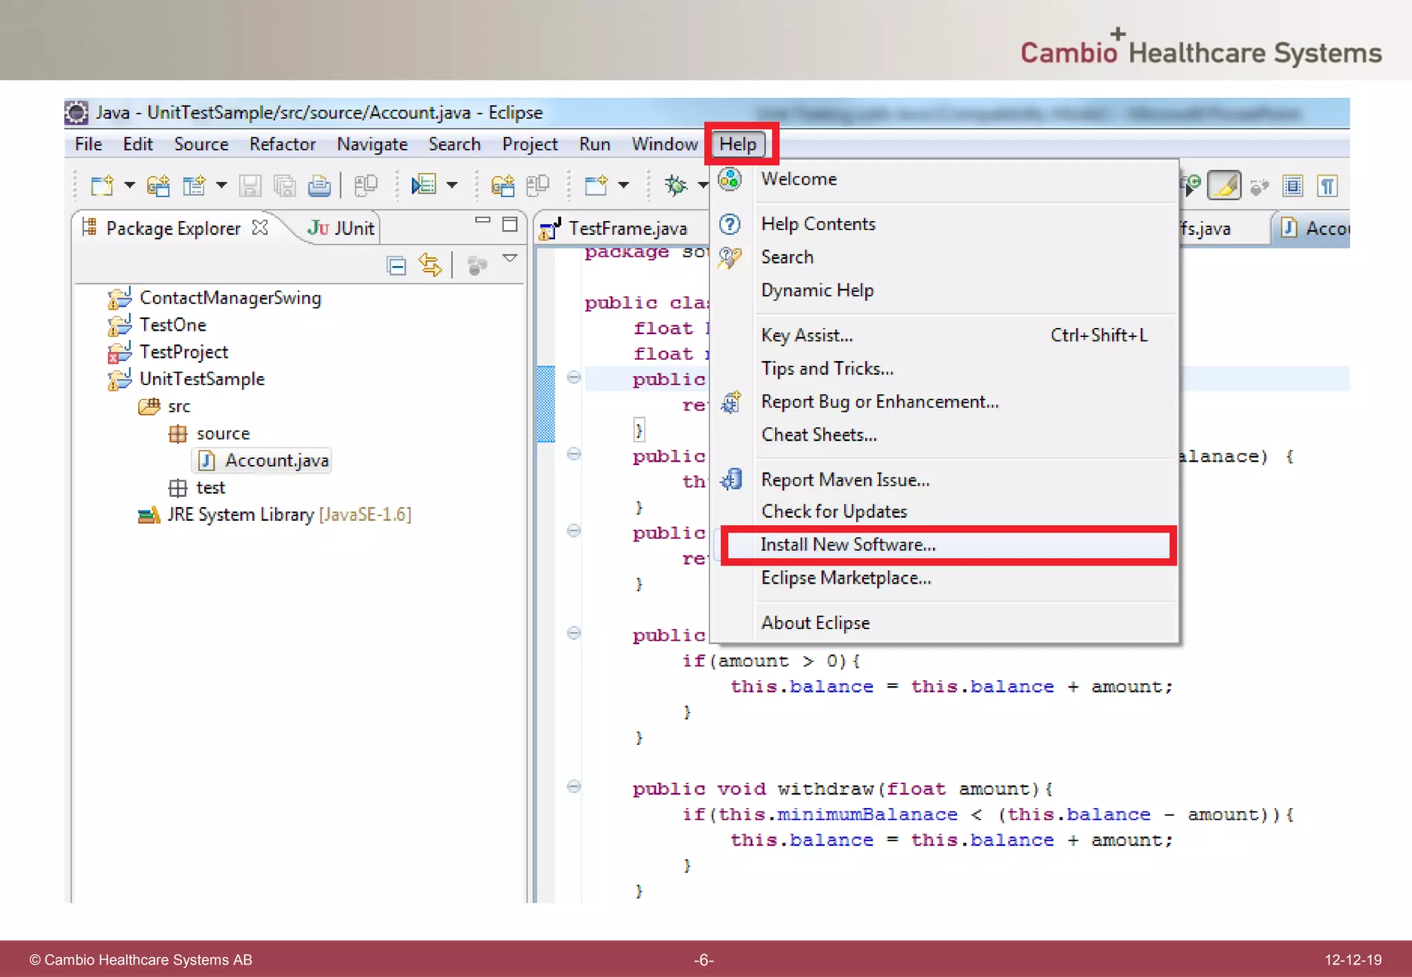Open the New wizard dropdown arrow

(x=130, y=185)
